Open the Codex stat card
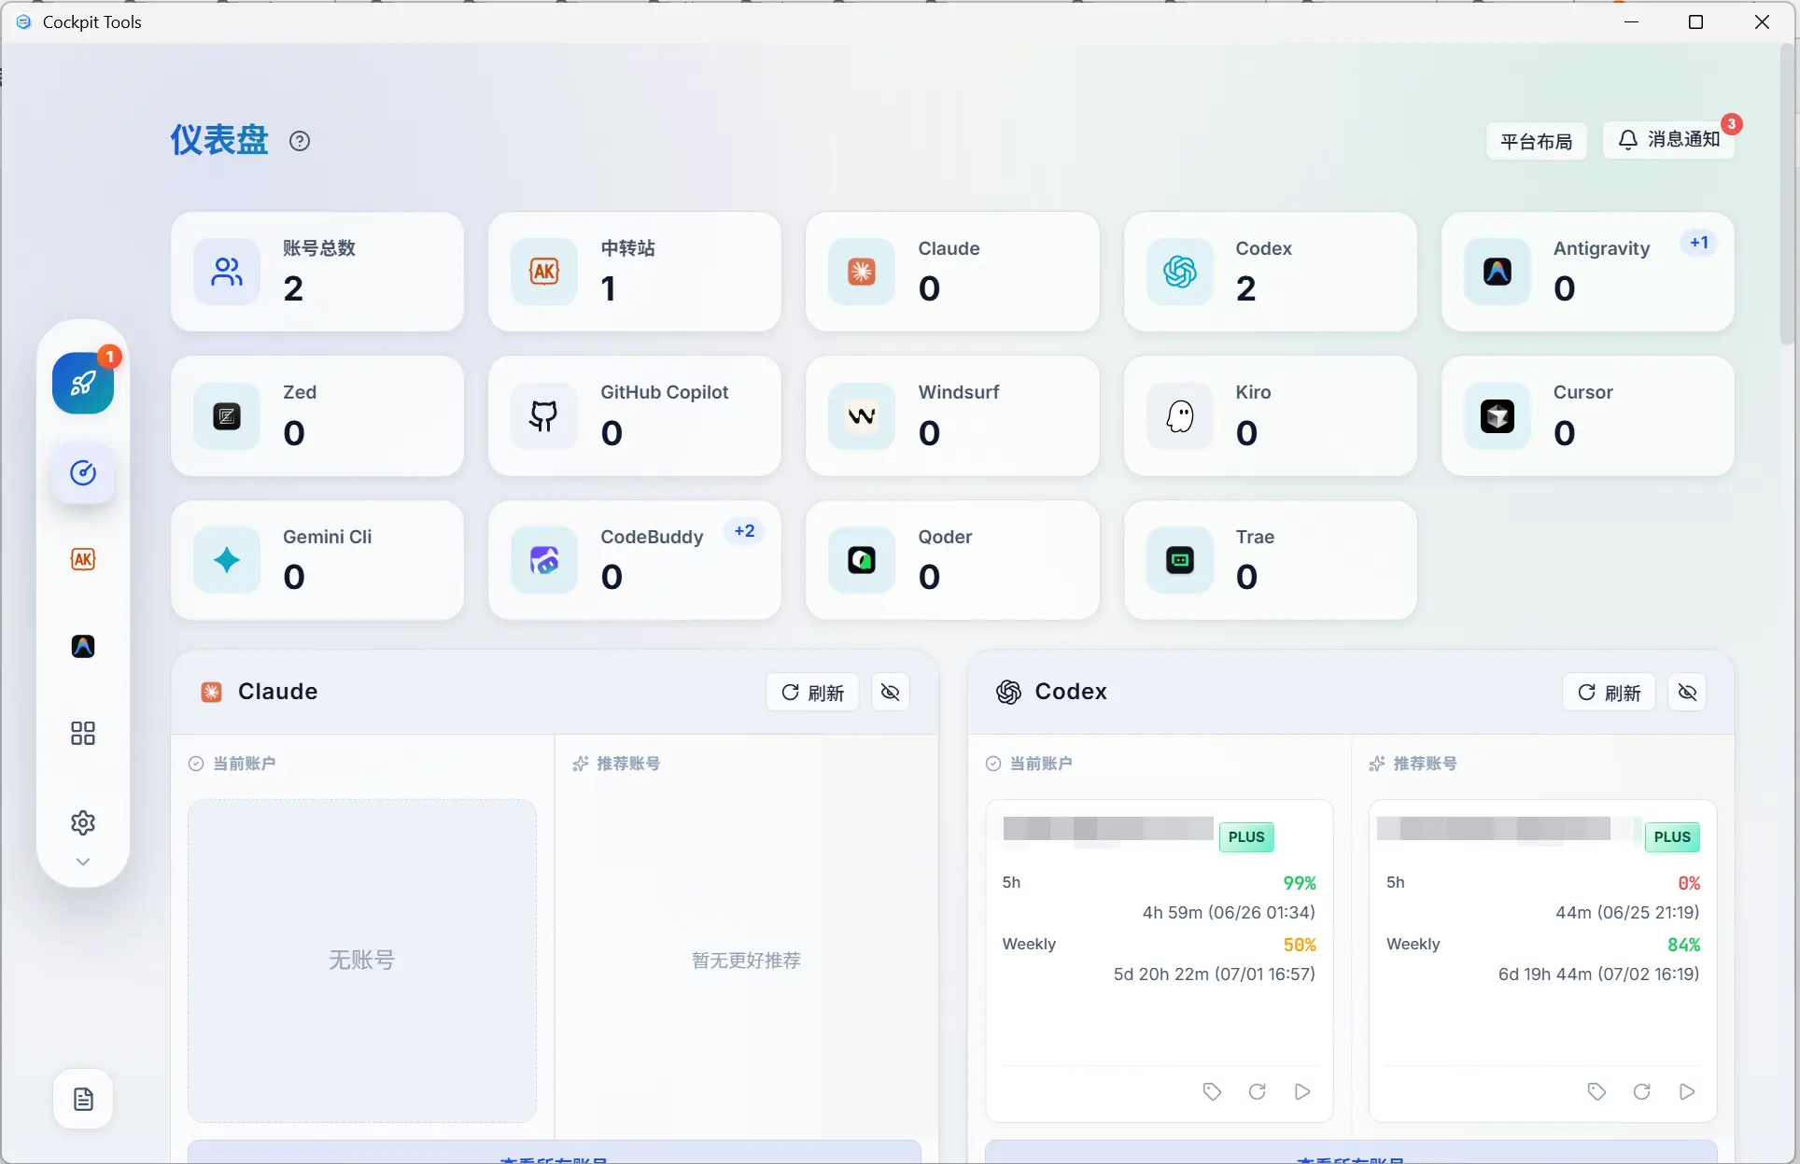1800x1164 pixels. click(x=1270, y=272)
